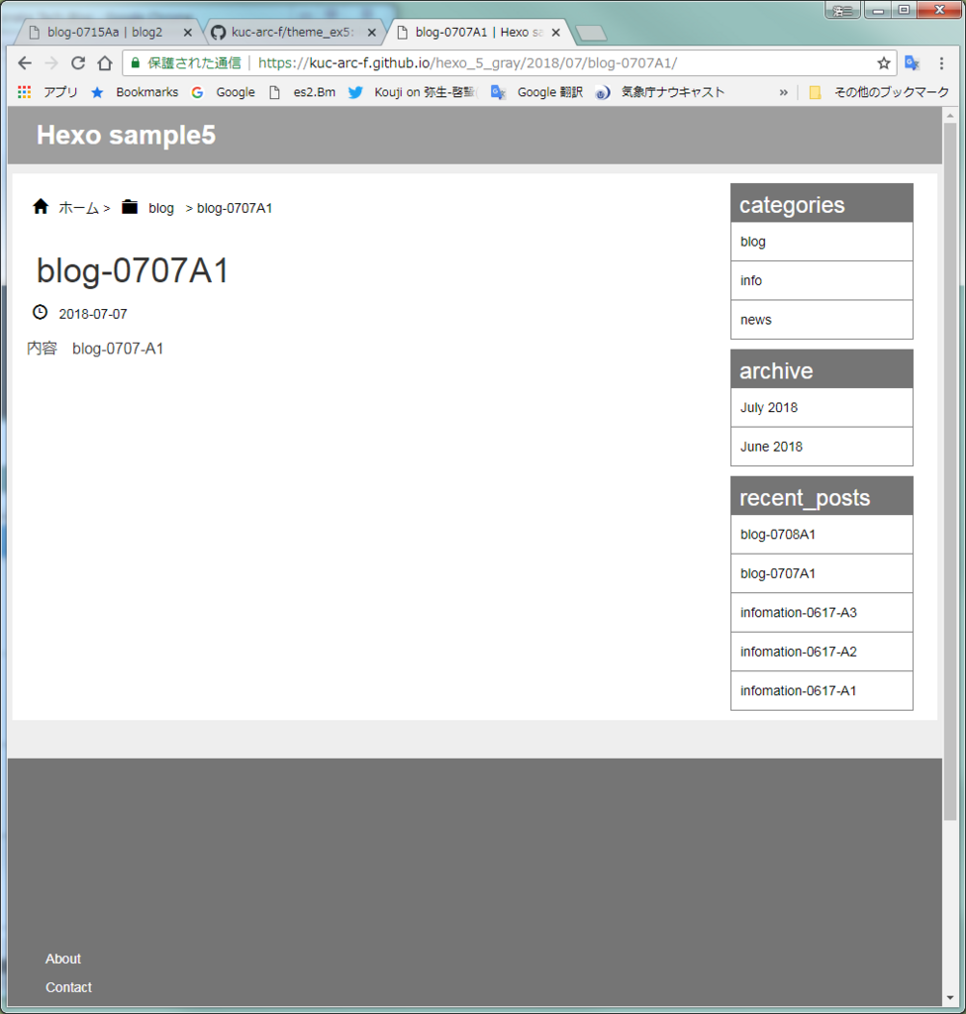
Task: Click the 内容 blog-0707-A1 body text
Action: pos(95,349)
